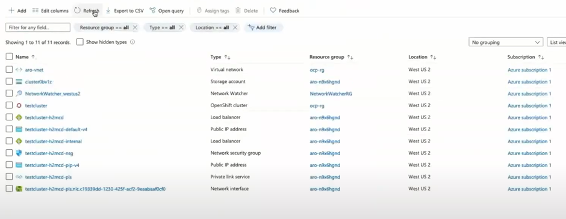Open Azure subscription 1 in testcluster-h2mcd-nsg row
The image size is (566, 219).
(529, 153)
